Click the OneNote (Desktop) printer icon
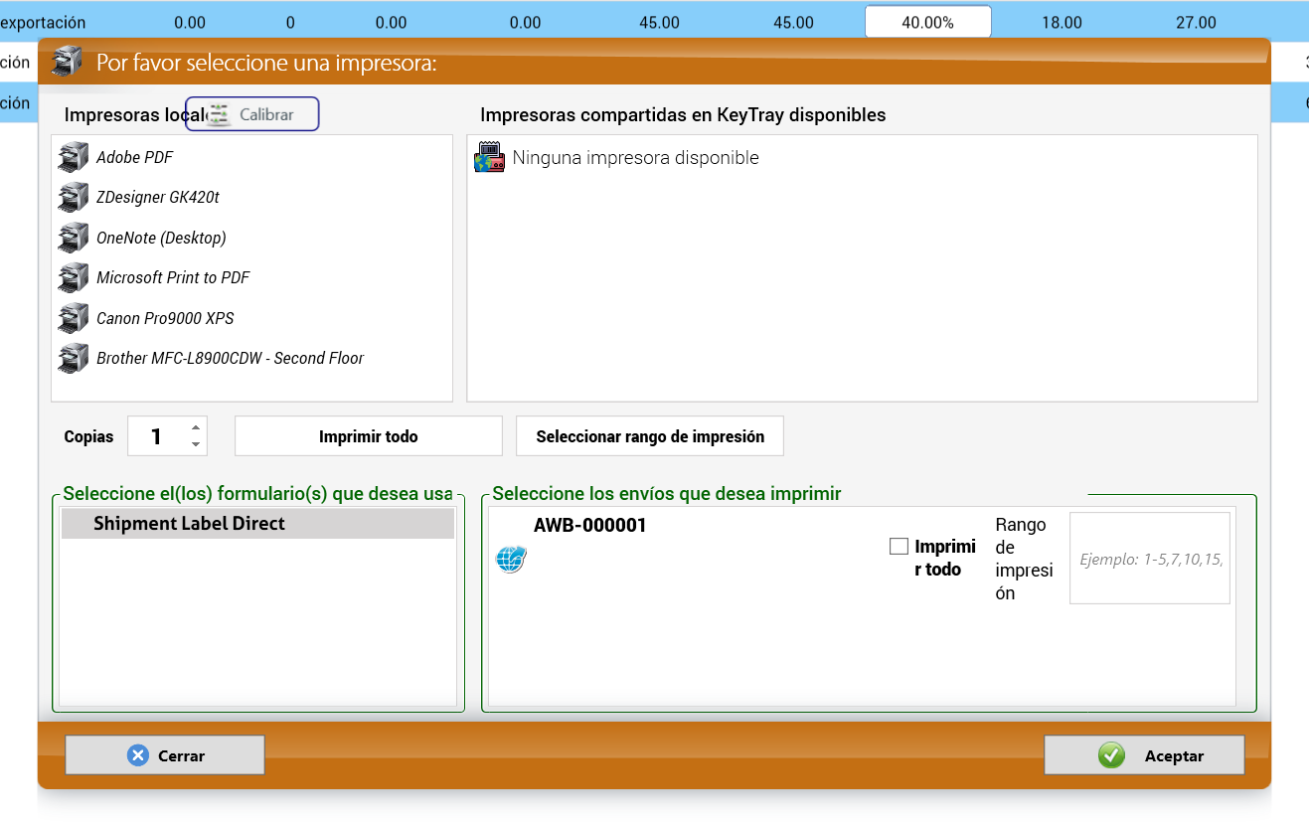The width and height of the screenshot is (1309, 826). point(74,238)
